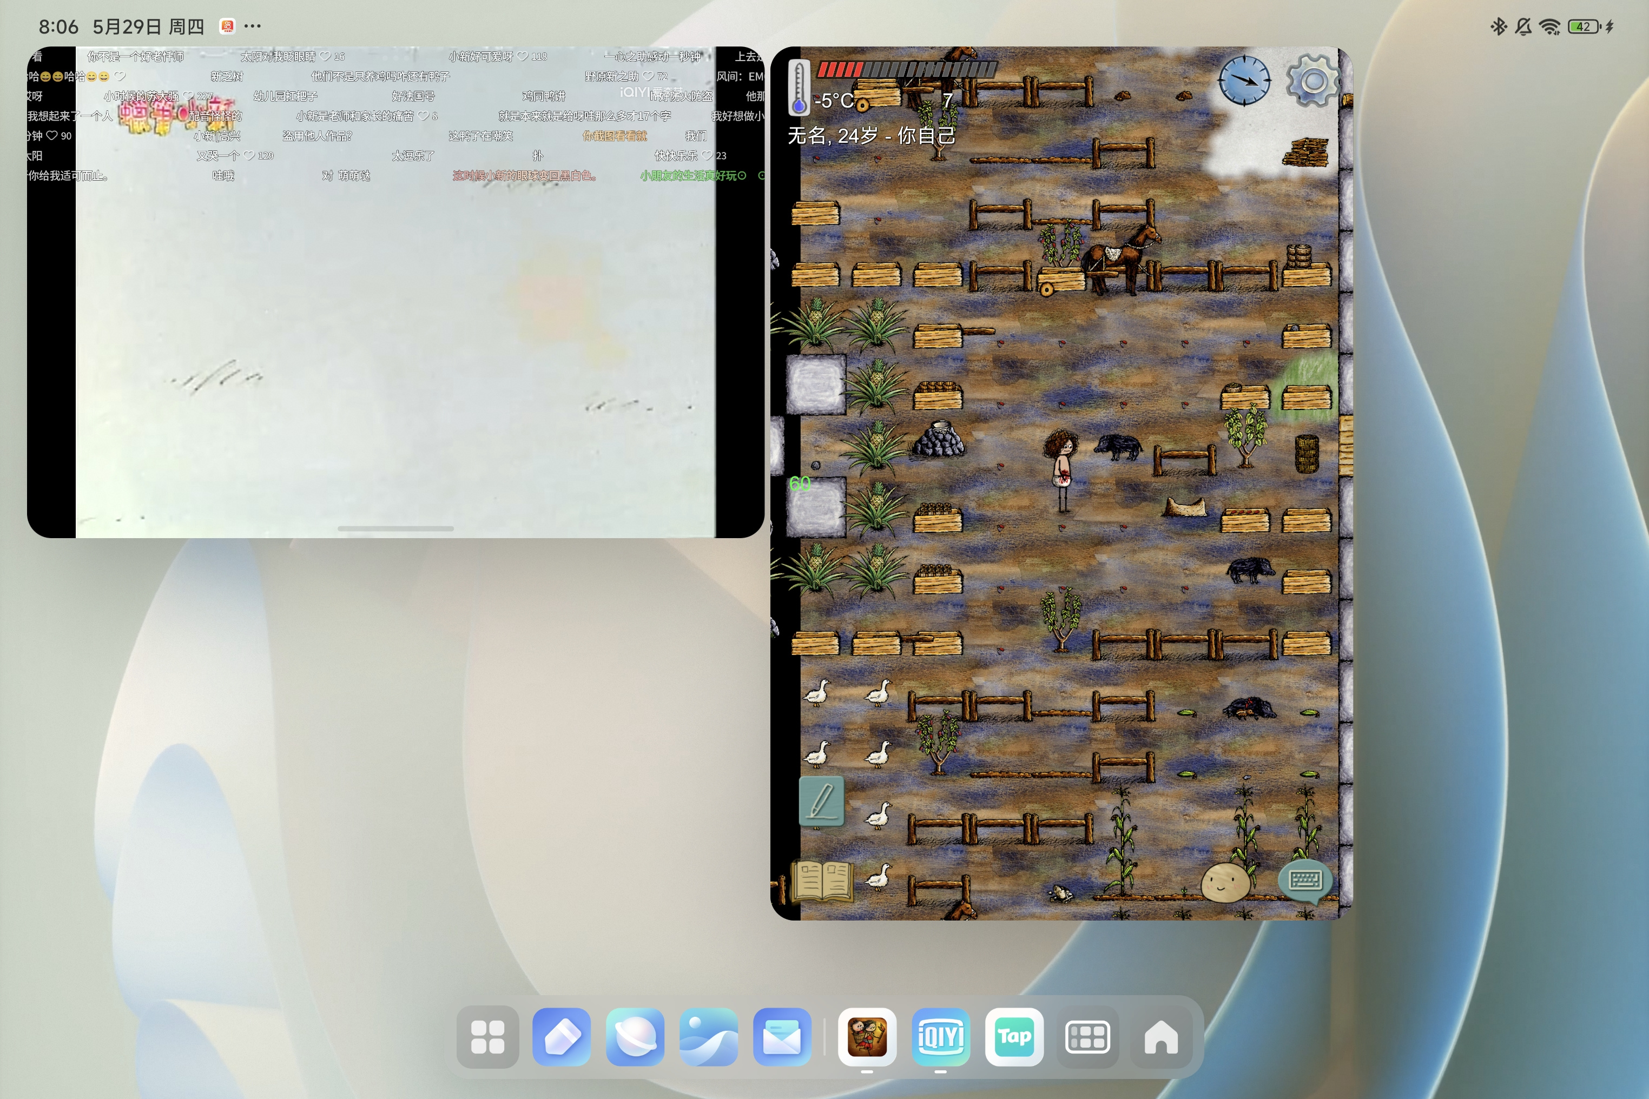Viewport: 1649px width, 1099px height.
Task: Tap the Wi-Fi status icon
Action: point(1549,27)
